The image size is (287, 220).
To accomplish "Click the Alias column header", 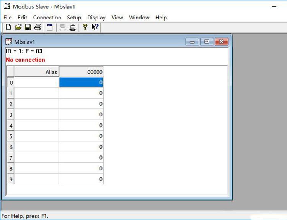I will (36, 72).
